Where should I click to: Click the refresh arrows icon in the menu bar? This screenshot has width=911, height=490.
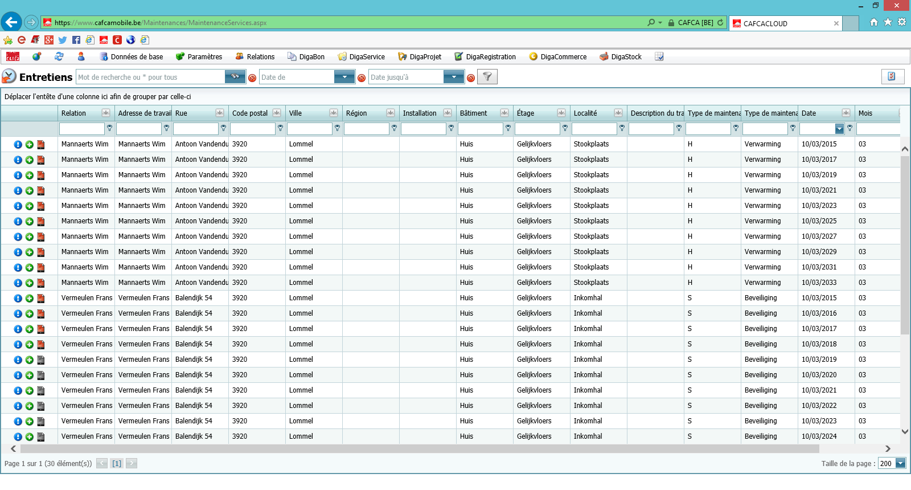click(x=59, y=56)
